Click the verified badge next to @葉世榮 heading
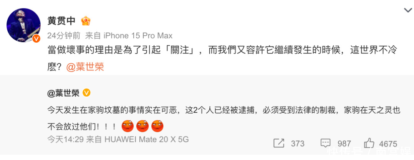The width and height of the screenshot is (414, 160). click(x=87, y=93)
